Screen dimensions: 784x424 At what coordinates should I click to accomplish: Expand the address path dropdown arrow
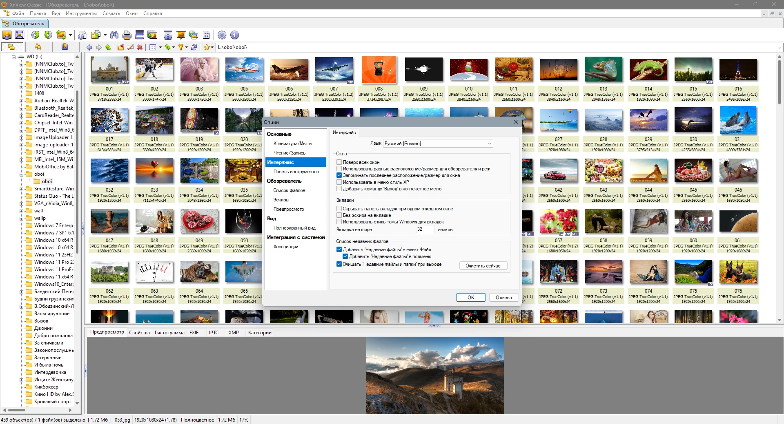coord(779,47)
